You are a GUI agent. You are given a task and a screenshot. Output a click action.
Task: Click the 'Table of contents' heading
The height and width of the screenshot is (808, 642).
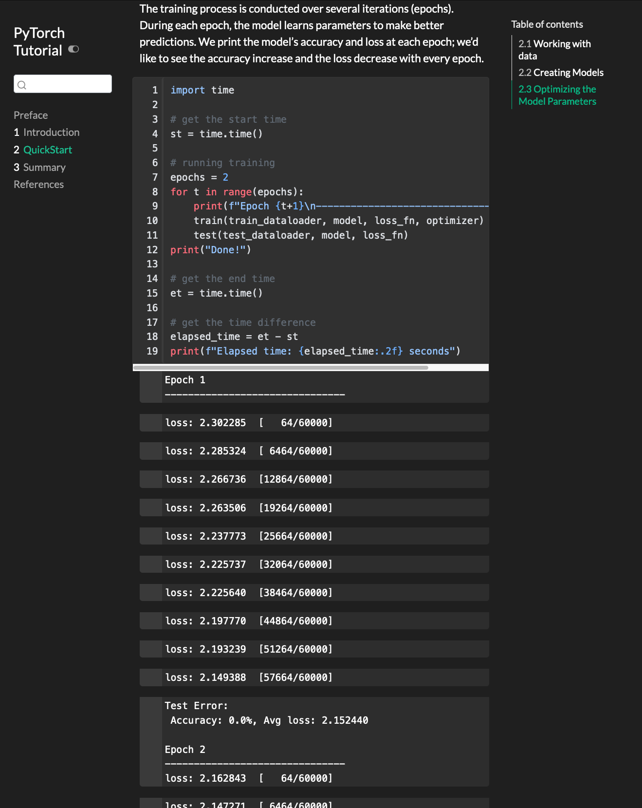547,24
